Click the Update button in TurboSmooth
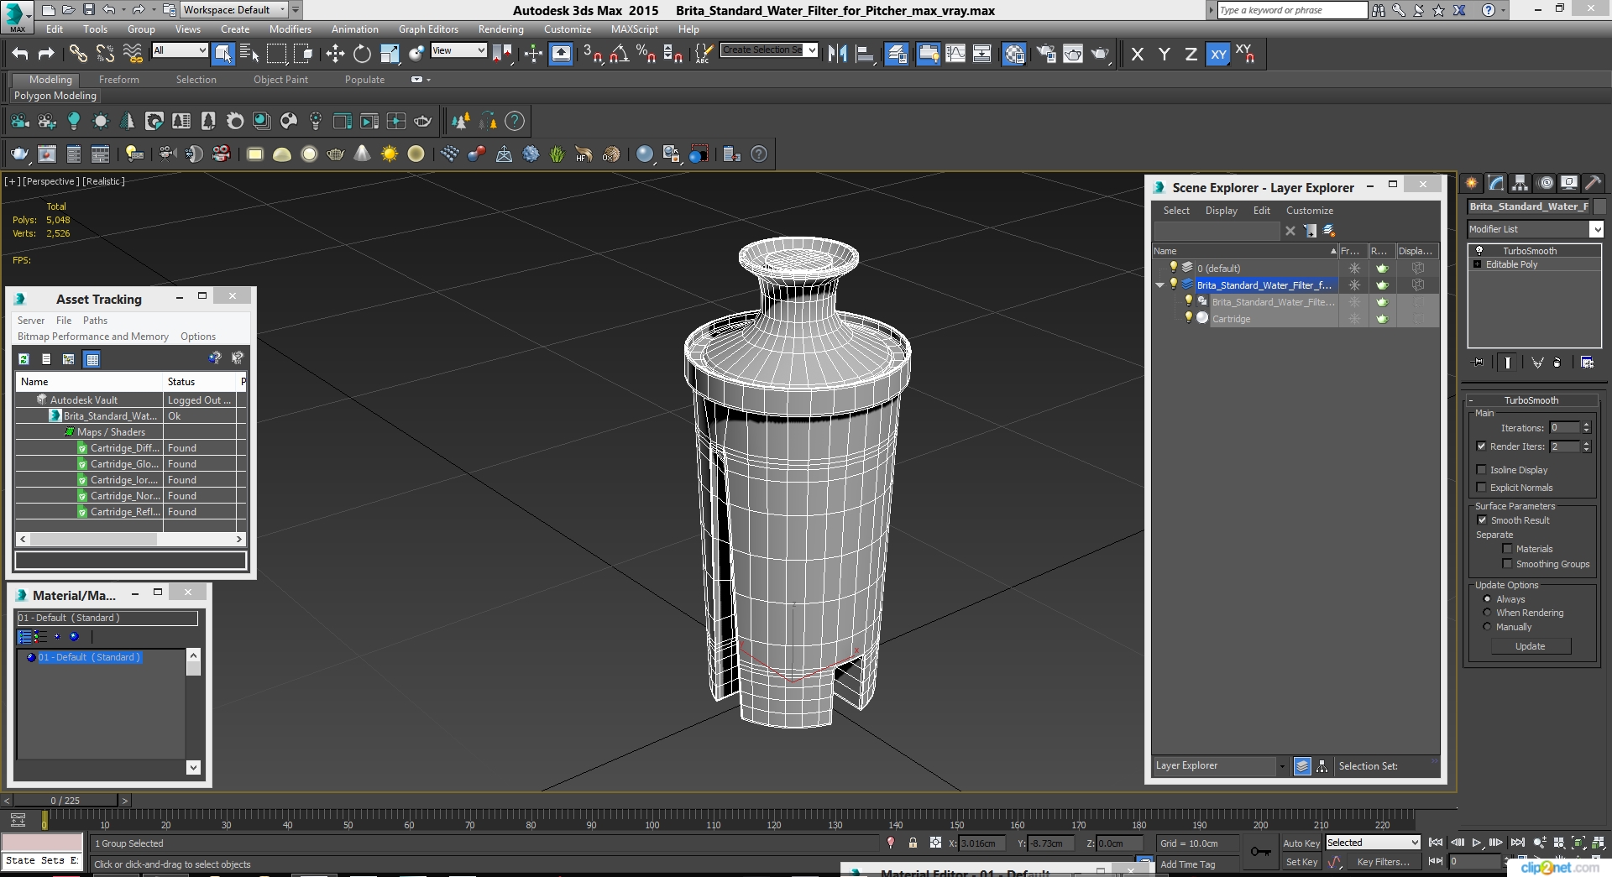The image size is (1612, 877). (x=1531, y=646)
